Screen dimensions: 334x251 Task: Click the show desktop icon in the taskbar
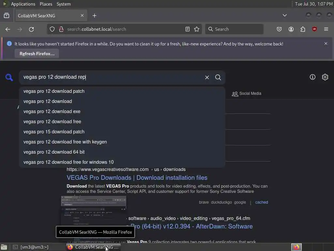4,247
